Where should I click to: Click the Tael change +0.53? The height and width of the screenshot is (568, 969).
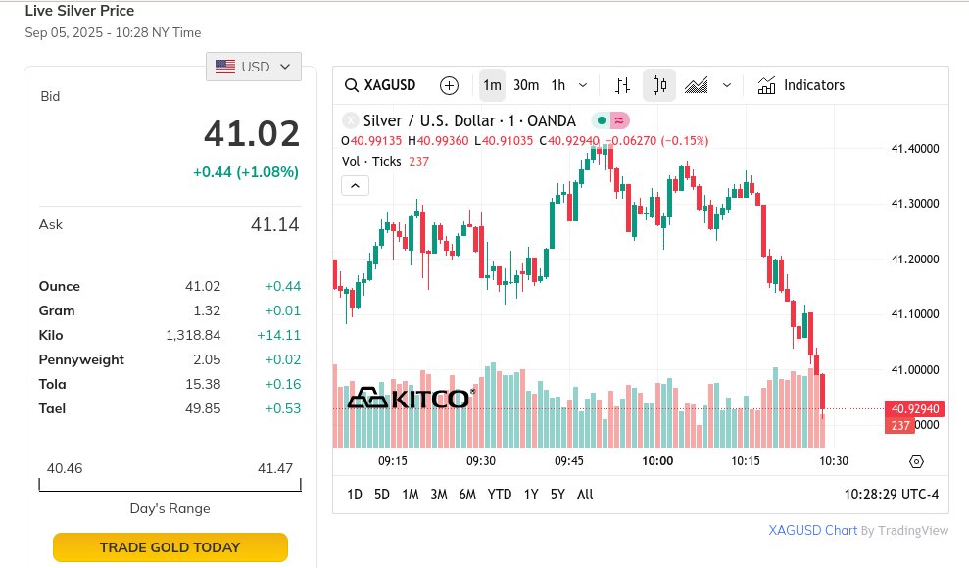click(x=282, y=408)
